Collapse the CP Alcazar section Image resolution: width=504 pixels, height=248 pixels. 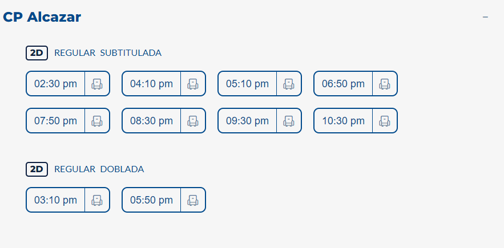[485, 17]
